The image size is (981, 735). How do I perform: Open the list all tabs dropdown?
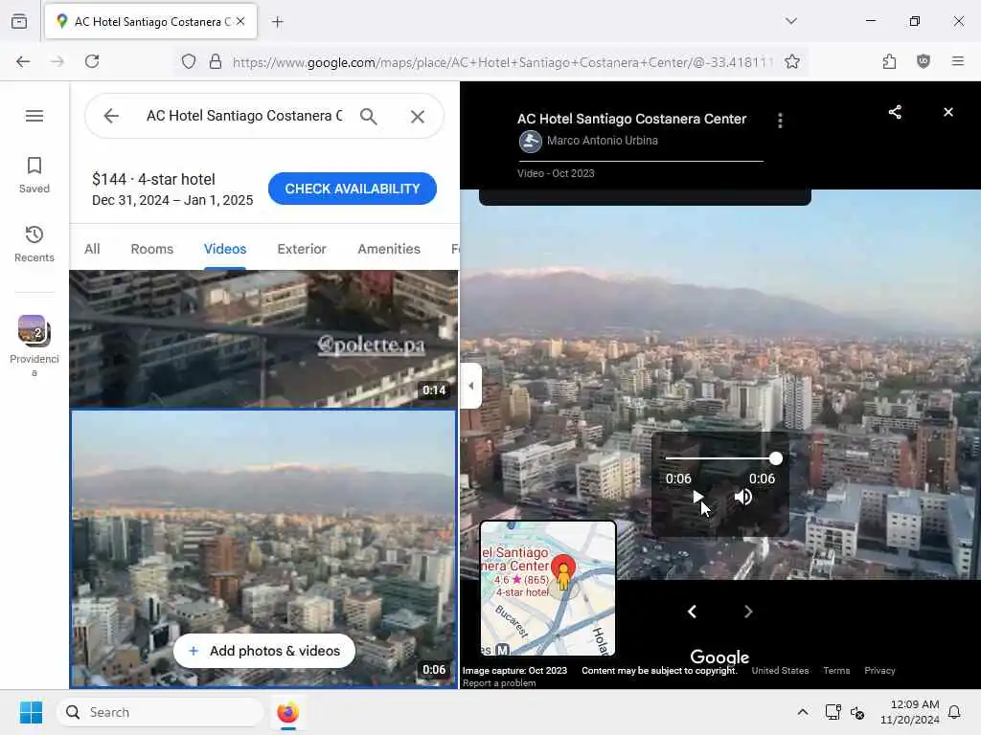click(x=791, y=21)
